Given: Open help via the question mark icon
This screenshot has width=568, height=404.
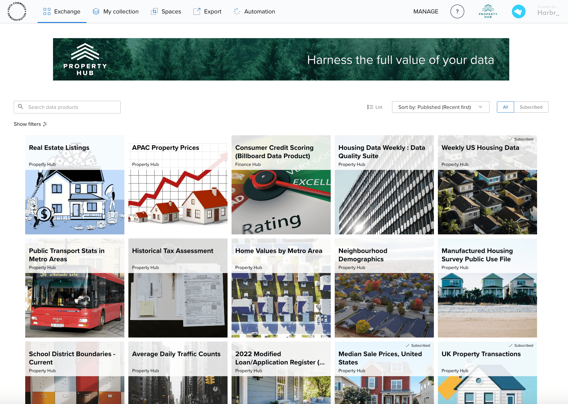Looking at the screenshot, I should [x=457, y=11].
